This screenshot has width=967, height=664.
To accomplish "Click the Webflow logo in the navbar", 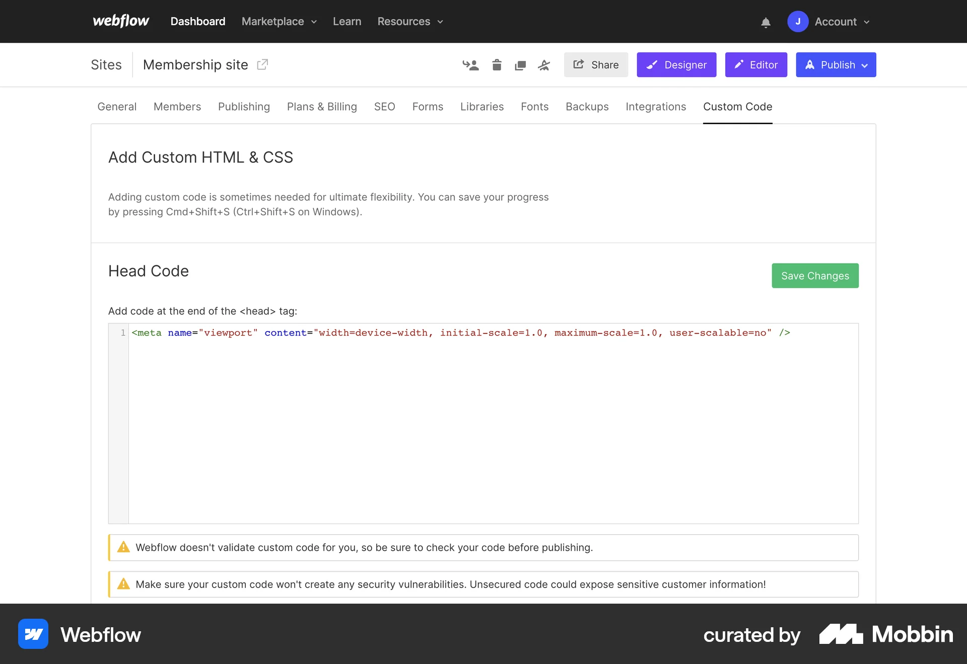I will 120,21.
